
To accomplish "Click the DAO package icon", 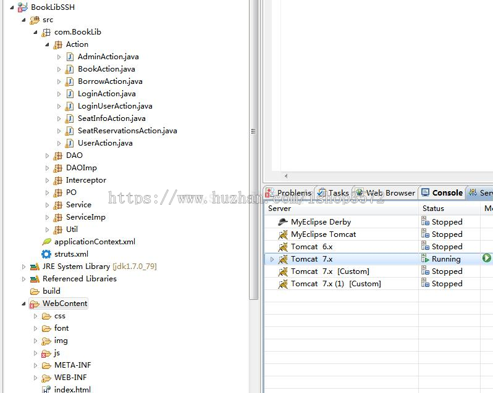I will (x=58, y=155).
